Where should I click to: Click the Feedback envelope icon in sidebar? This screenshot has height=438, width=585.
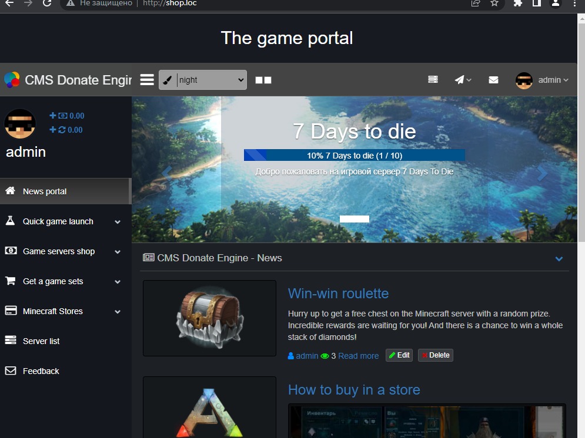pyautogui.click(x=11, y=371)
